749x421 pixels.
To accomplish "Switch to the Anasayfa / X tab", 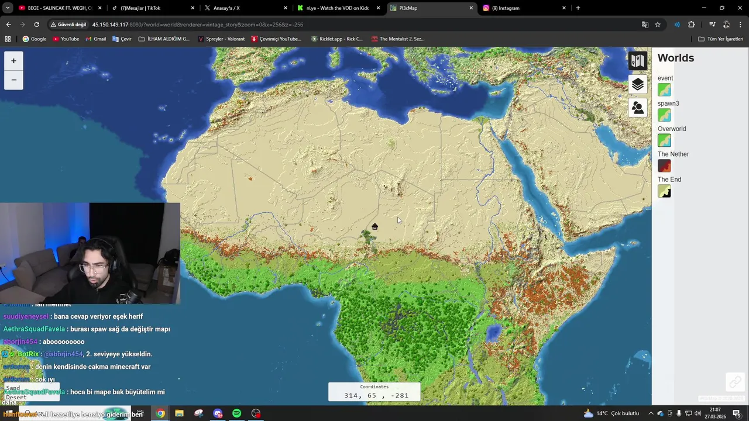I will pos(242,8).
